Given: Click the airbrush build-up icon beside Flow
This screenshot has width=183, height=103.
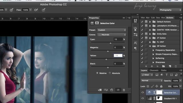Looking at the screenshot, I should tap(36, 10).
